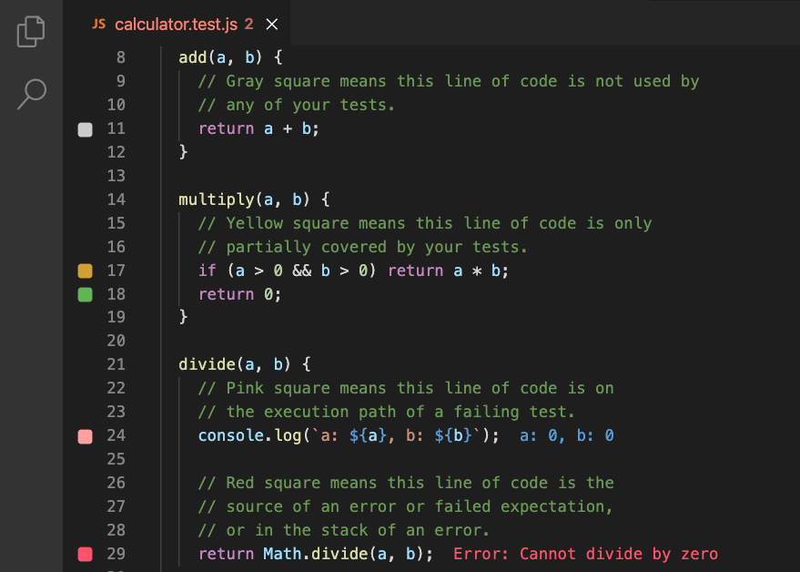Click the 'return 0;' statement
Screen dimensions: 800x572
click(239, 294)
